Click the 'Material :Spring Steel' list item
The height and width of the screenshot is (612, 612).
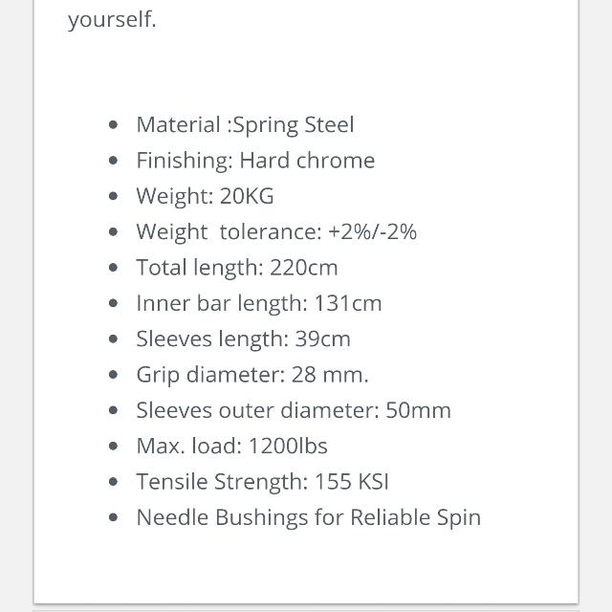pyautogui.click(x=245, y=125)
